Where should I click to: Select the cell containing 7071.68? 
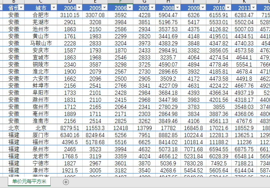[193, 149]
